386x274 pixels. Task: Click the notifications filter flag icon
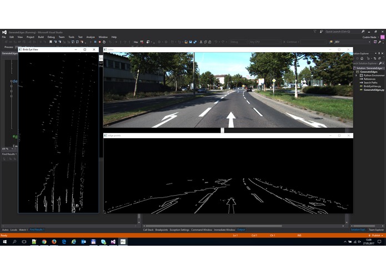tap(315, 32)
